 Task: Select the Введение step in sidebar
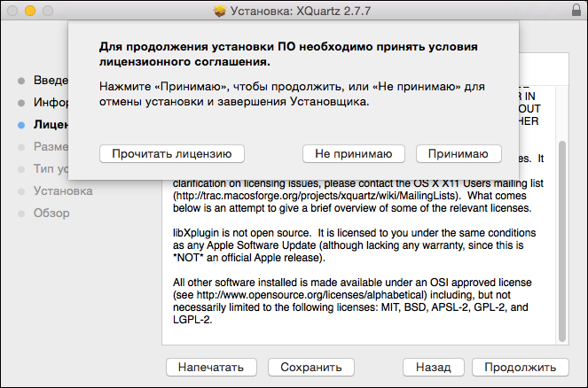coord(50,81)
